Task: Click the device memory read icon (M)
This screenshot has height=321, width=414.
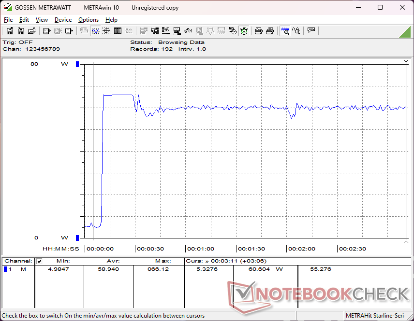Action: coord(69,31)
